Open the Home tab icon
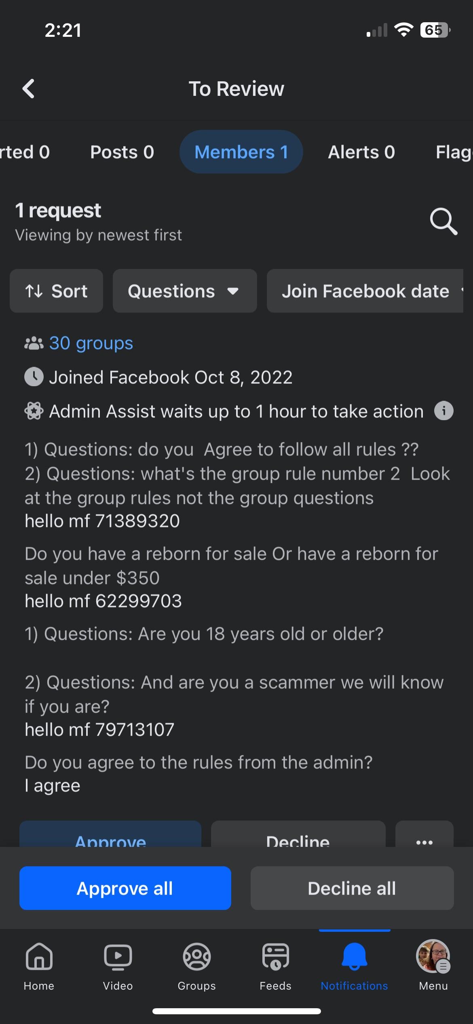This screenshot has width=473, height=1024. click(x=39, y=957)
